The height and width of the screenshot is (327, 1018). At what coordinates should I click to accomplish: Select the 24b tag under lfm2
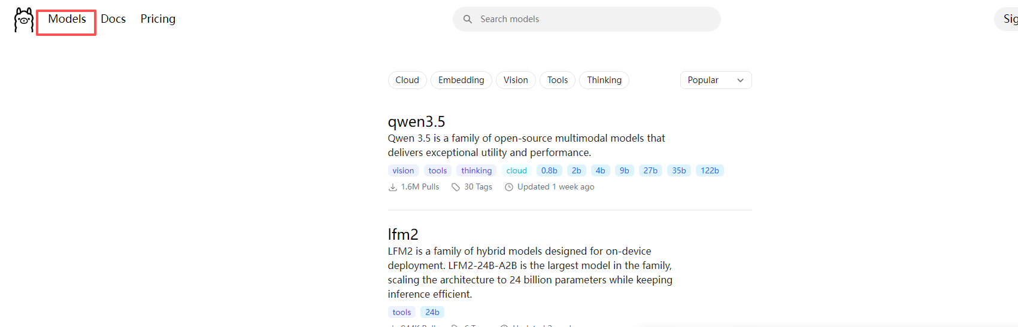click(432, 313)
